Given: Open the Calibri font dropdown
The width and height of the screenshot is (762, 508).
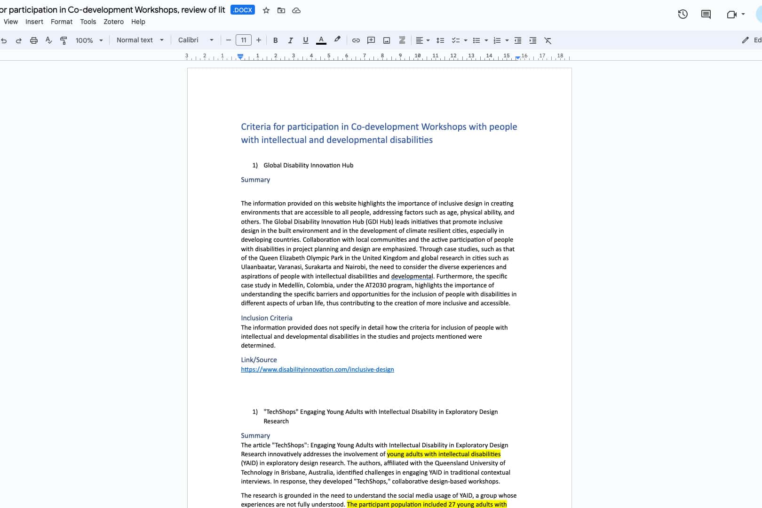Looking at the screenshot, I should pyautogui.click(x=195, y=40).
